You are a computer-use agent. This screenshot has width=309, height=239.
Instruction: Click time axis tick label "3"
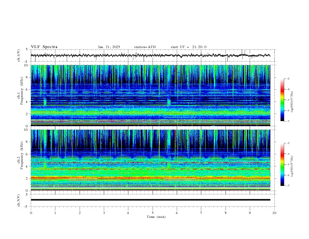point(104,213)
